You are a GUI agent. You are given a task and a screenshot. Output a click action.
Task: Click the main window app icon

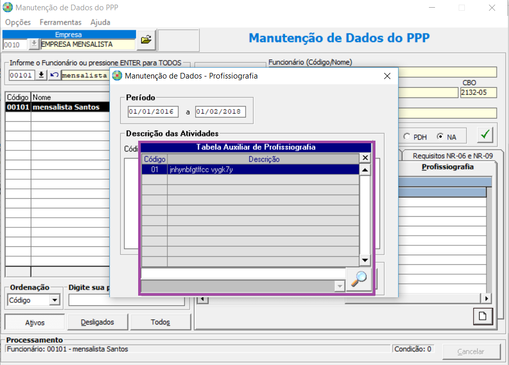point(8,7)
